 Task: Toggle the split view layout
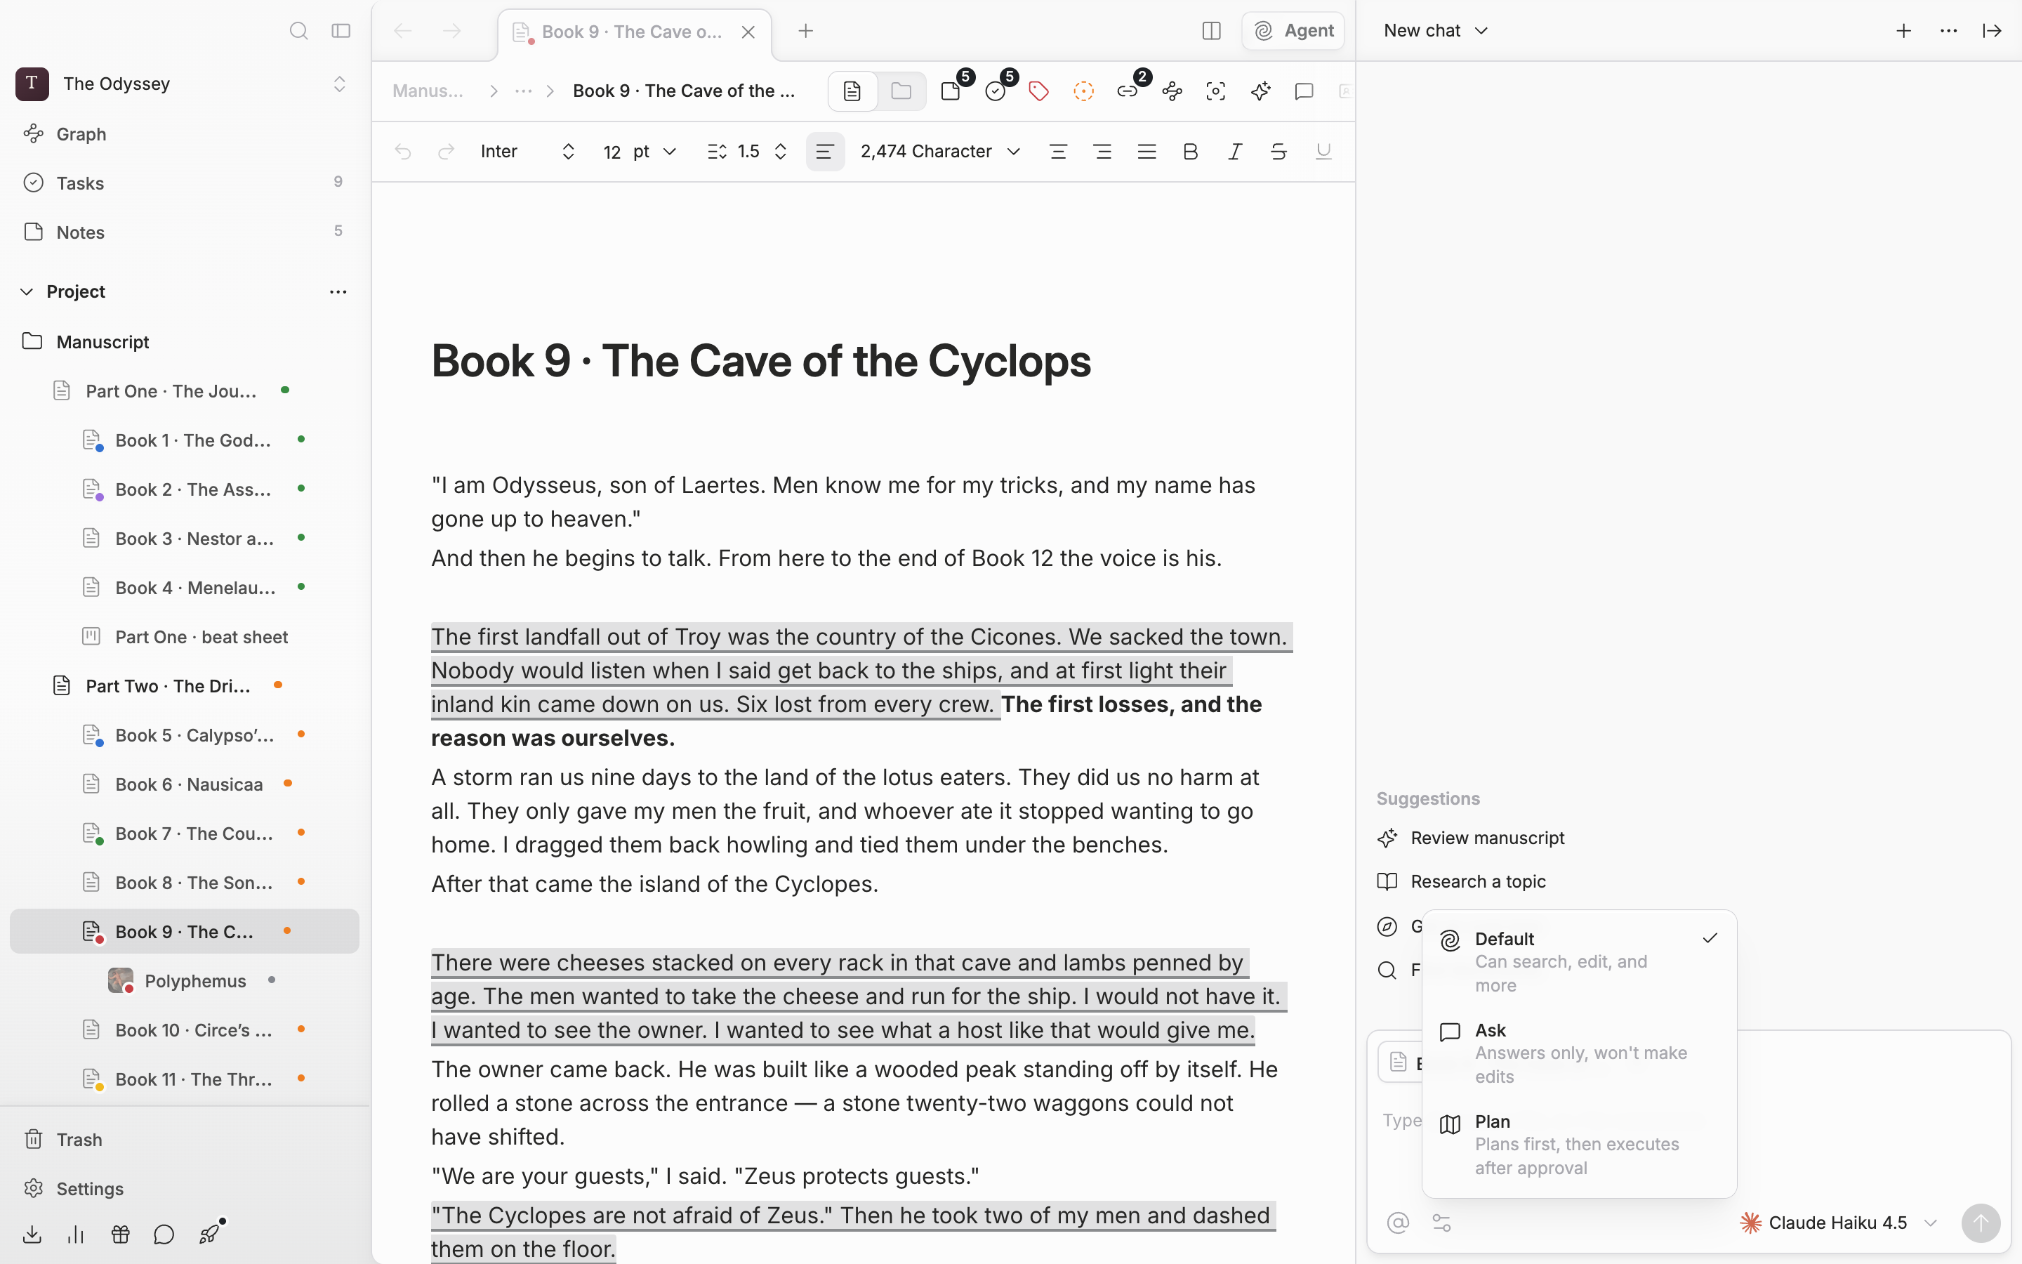click(x=1212, y=31)
